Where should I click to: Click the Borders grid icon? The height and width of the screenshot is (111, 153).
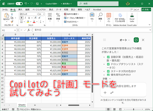pyautogui.click(x=21, y=21)
